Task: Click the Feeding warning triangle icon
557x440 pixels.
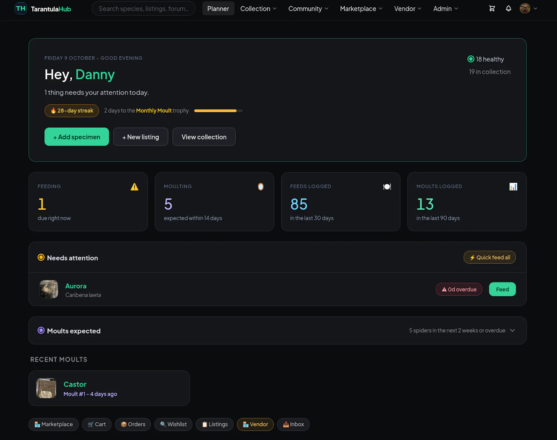Action: (134, 187)
